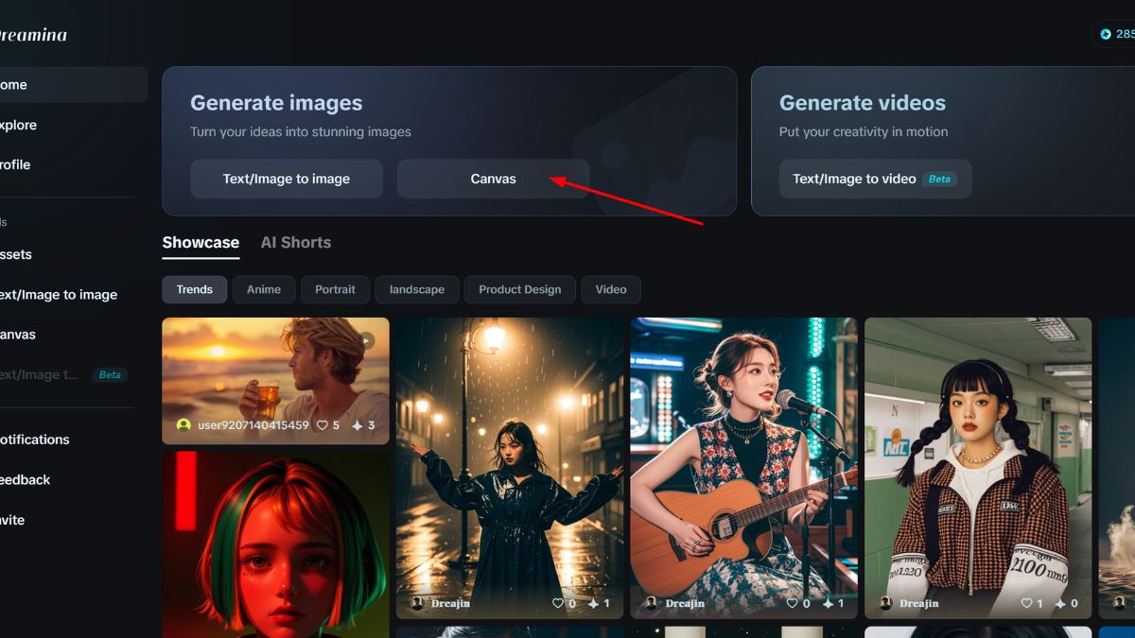Click the sparkle icon on the braided girl card
The width and height of the screenshot is (1135, 638).
tap(1061, 603)
